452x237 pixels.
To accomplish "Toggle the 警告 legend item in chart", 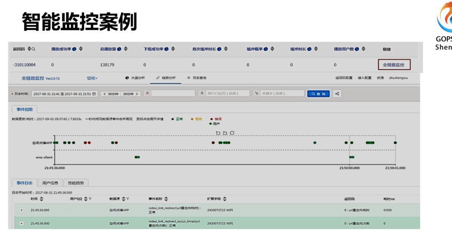I will [x=196, y=119].
